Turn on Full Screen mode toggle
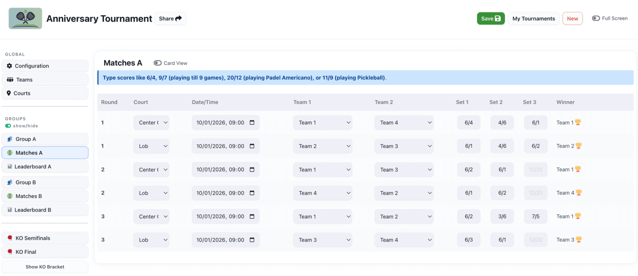The image size is (638, 276). pyautogui.click(x=596, y=18)
